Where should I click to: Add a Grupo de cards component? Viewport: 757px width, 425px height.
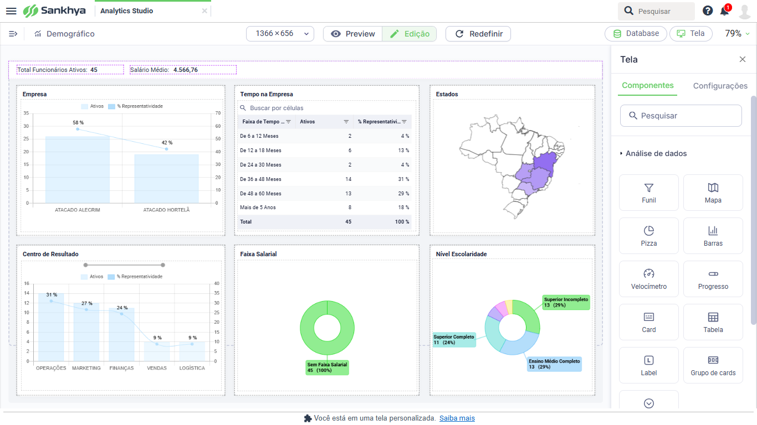[713, 365]
